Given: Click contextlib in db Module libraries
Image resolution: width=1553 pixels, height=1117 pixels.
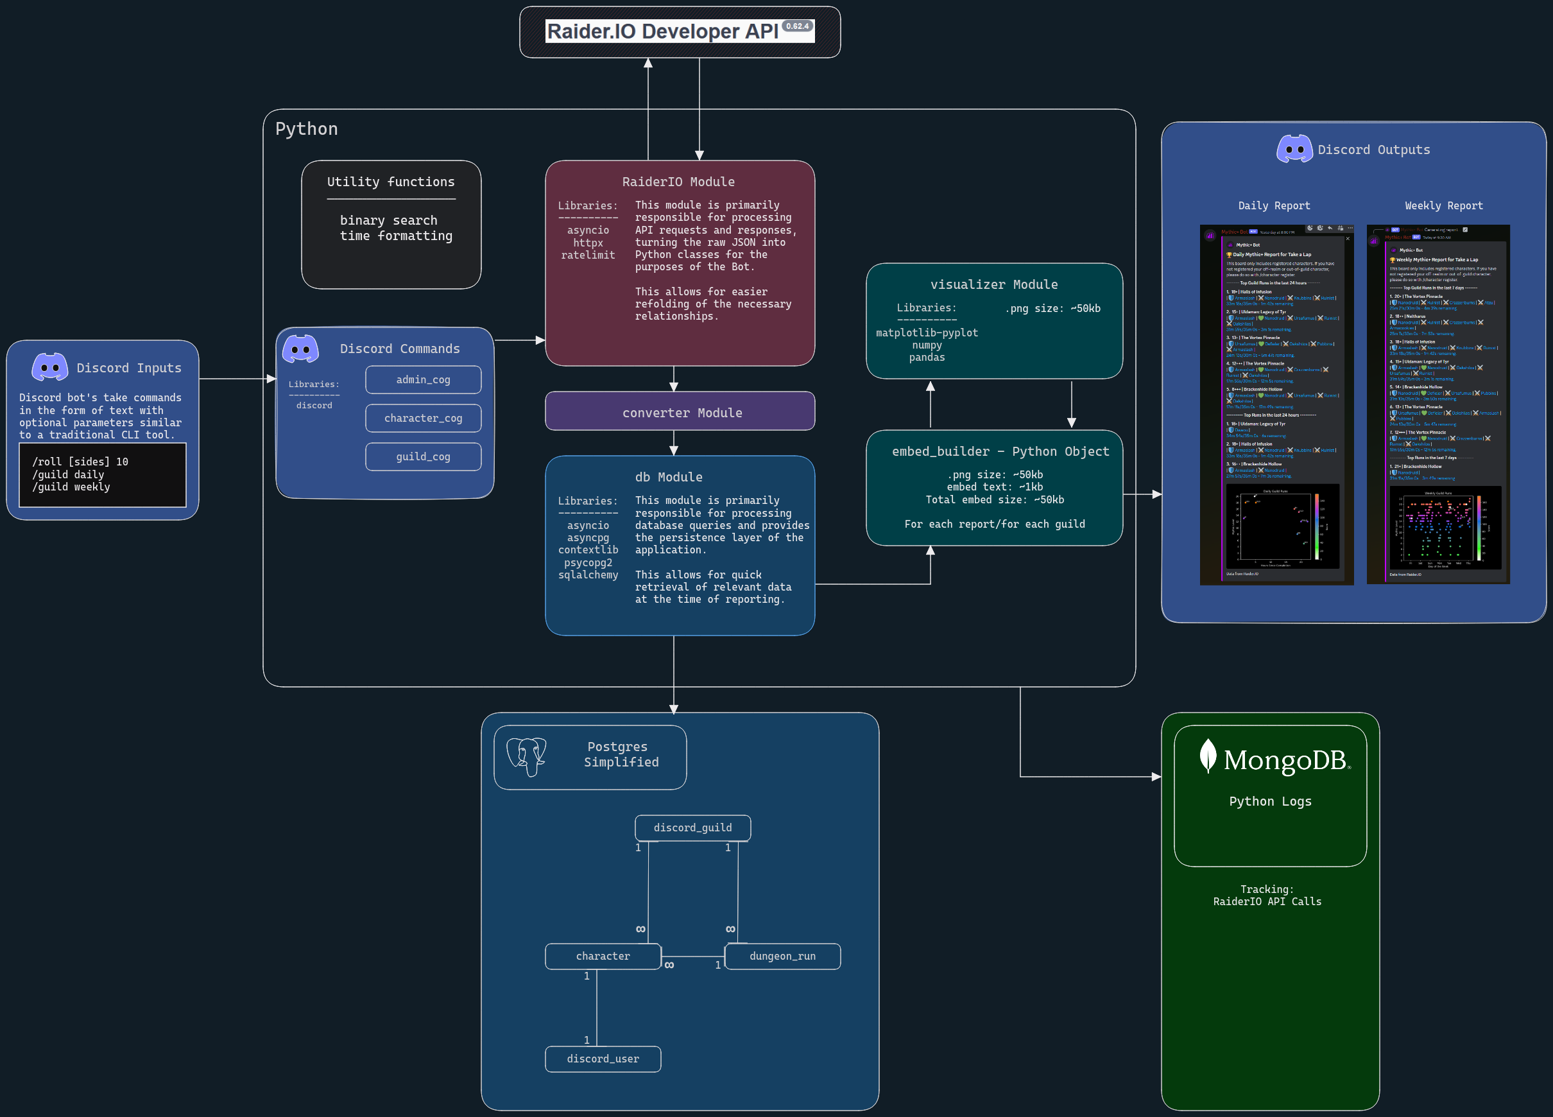Looking at the screenshot, I should (x=588, y=550).
